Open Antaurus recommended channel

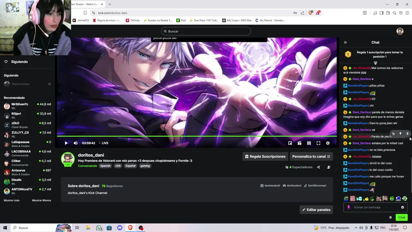27,172
